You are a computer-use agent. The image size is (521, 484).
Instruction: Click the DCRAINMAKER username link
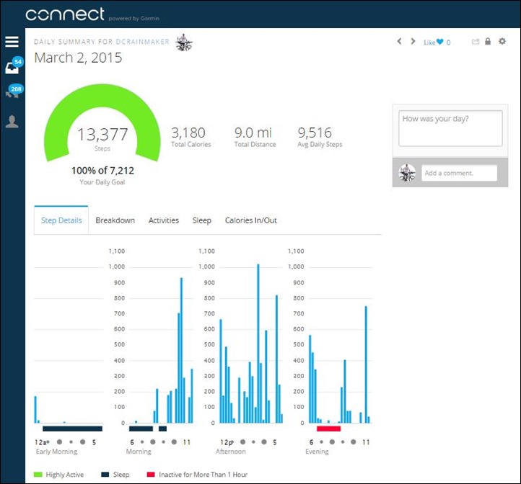click(143, 42)
